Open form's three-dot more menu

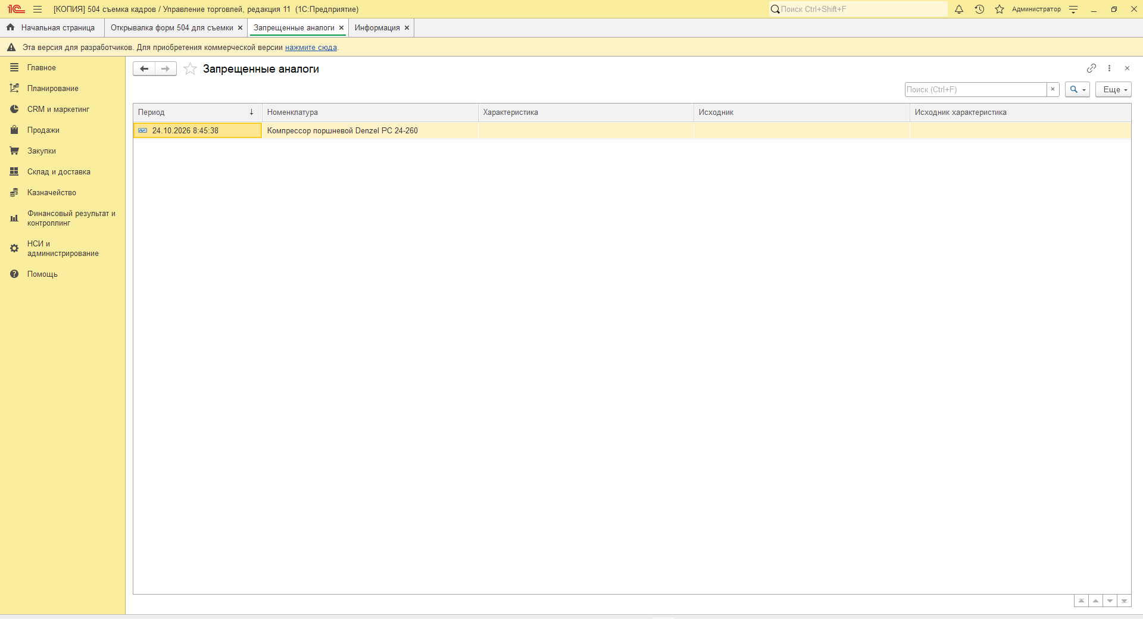[x=1109, y=68]
